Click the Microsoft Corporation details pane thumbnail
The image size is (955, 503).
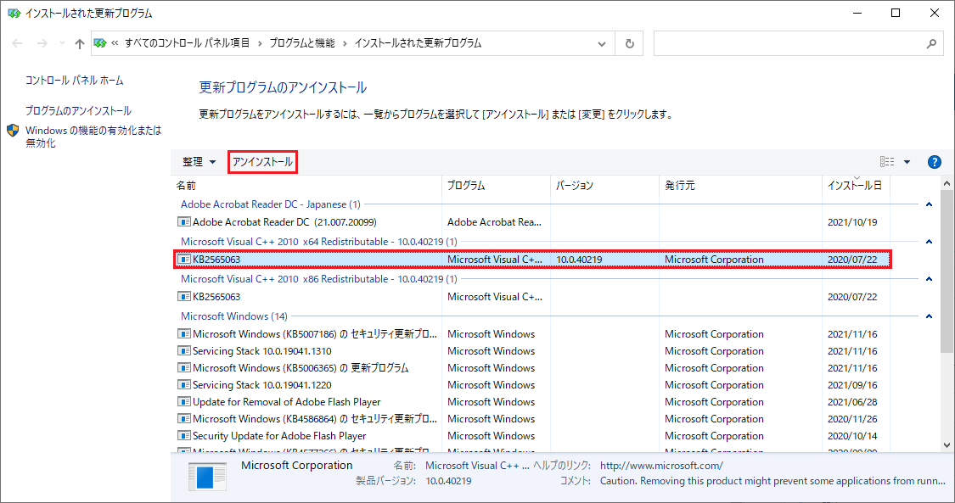click(x=207, y=477)
